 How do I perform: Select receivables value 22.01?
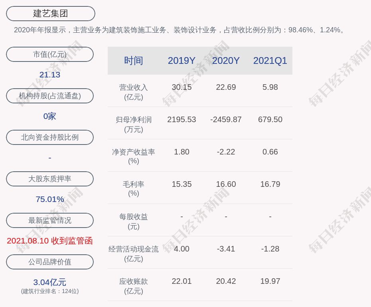[182, 281]
